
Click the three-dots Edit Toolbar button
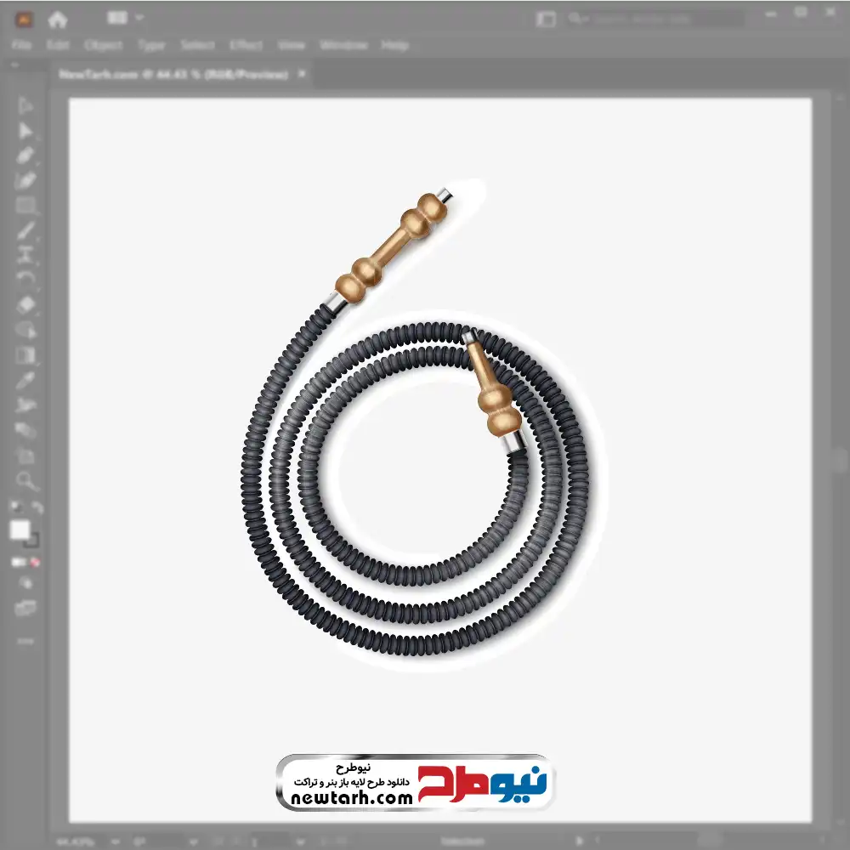(x=25, y=641)
